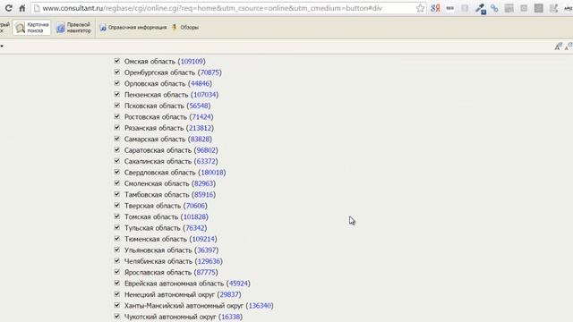
Task: Toggle Чукотский автономный округ checkbox
Action: click(117, 316)
